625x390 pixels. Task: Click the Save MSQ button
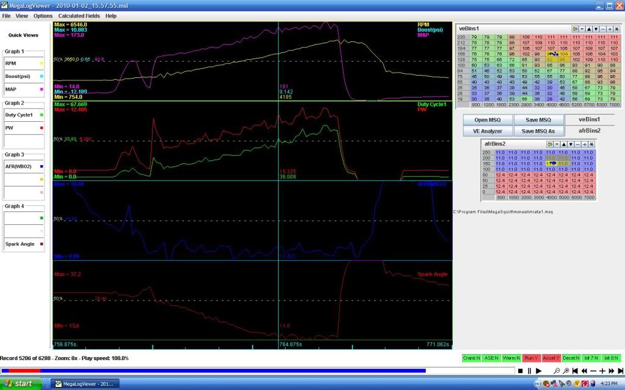click(x=538, y=119)
